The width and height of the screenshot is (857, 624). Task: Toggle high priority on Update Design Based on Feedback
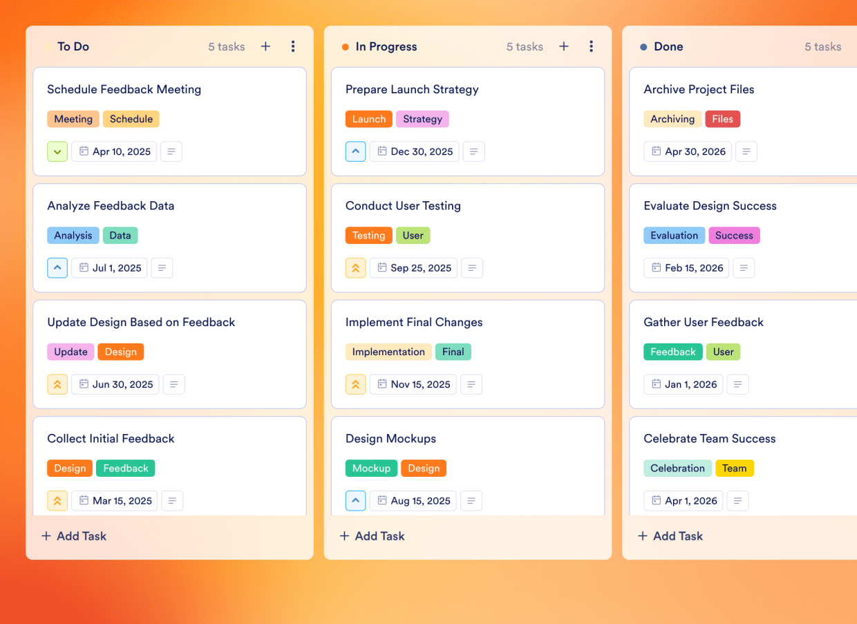pyautogui.click(x=57, y=384)
